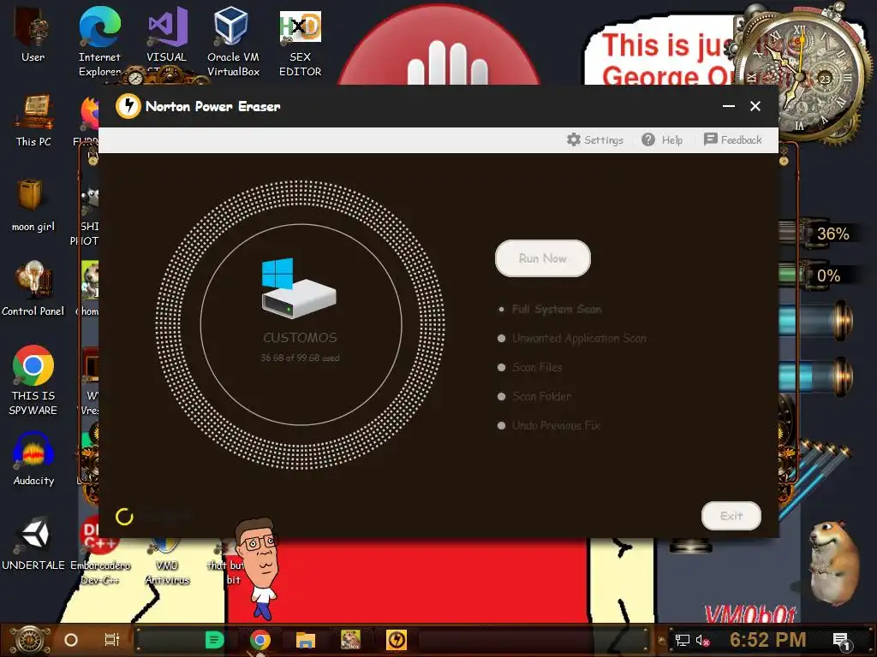The image size is (877, 657).
Task: Select the Undo Previous Fix option
Action: click(x=549, y=425)
